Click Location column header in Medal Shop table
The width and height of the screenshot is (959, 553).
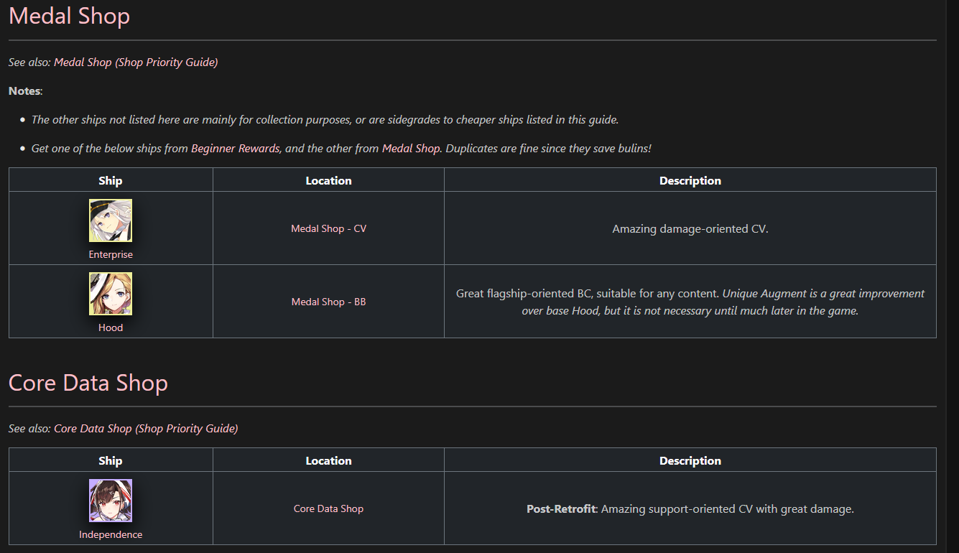coord(328,181)
